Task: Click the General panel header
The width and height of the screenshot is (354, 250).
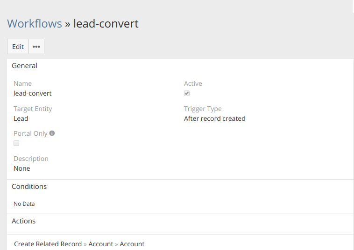Action: point(25,66)
